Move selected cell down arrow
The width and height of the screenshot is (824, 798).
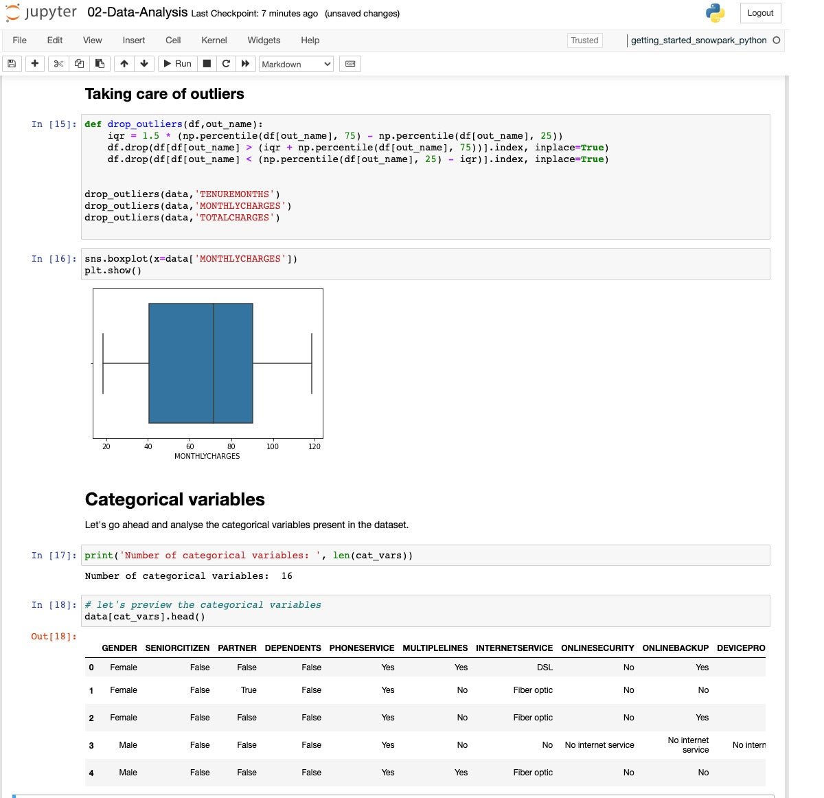click(144, 64)
